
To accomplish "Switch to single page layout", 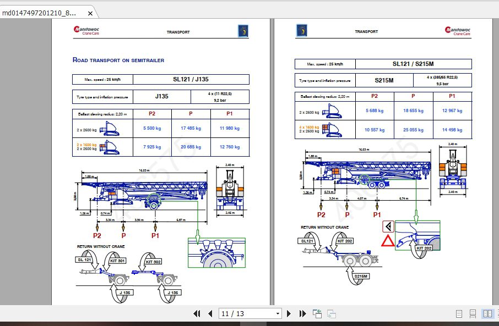I will pos(459,313).
